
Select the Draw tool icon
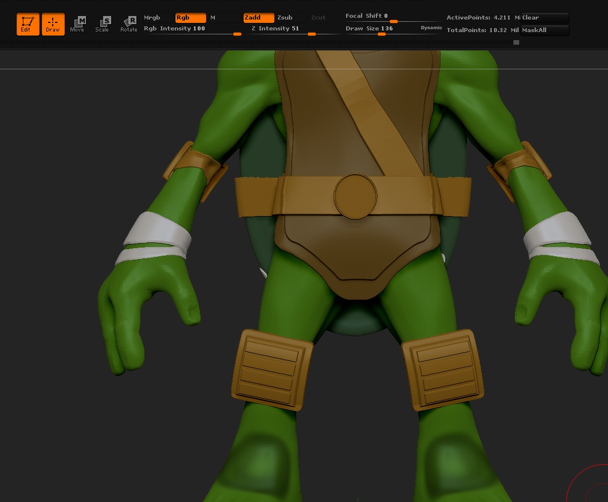tap(53, 24)
